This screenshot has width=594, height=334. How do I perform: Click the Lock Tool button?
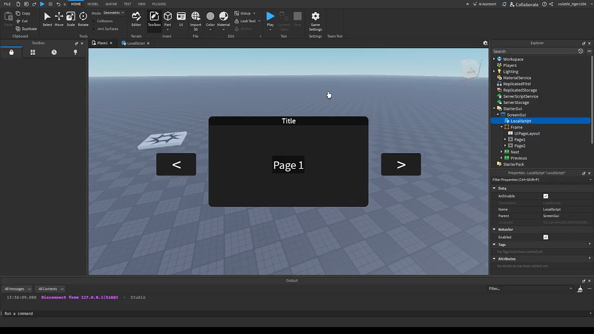click(x=247, y=21)
